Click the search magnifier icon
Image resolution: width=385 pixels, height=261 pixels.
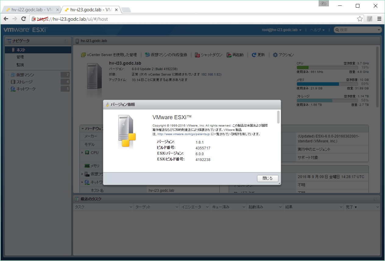click(x=337, y=30)
